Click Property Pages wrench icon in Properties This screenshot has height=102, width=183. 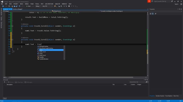[156, 14]
